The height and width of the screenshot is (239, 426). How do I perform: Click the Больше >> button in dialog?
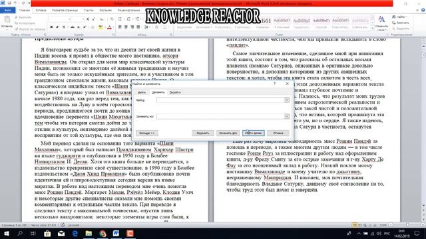pos(147,133)
